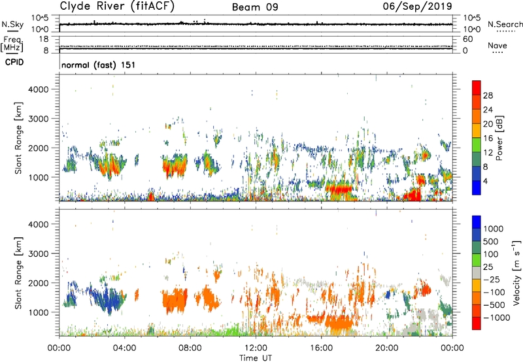Click the 'Power [dB]' colorbar title
This screenshot has width=523, height=362.
(x=499, y=138)
